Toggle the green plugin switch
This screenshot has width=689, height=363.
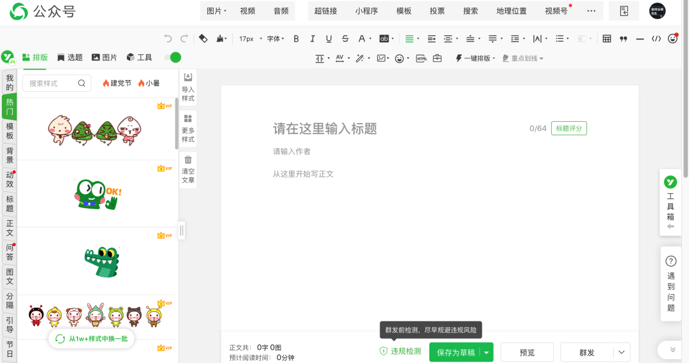coord(173,57)
